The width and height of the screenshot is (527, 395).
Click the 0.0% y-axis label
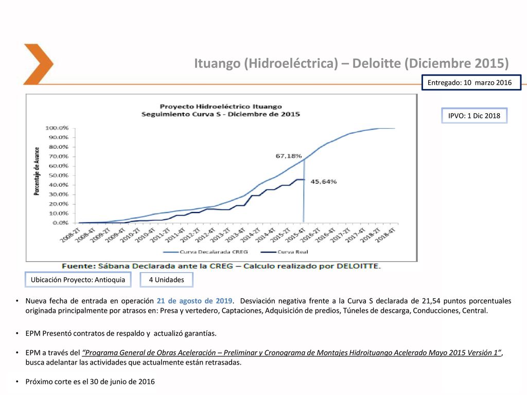point(61,223)
